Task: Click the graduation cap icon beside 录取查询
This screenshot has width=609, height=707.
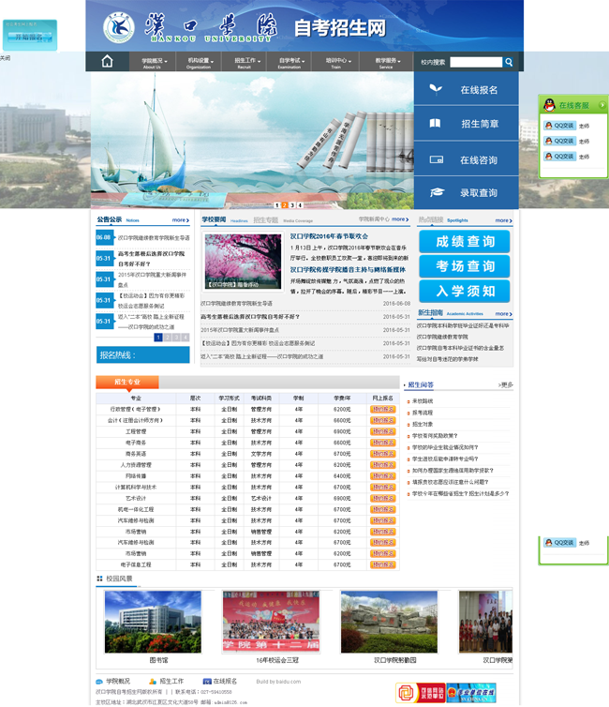Action: point(436,192)
